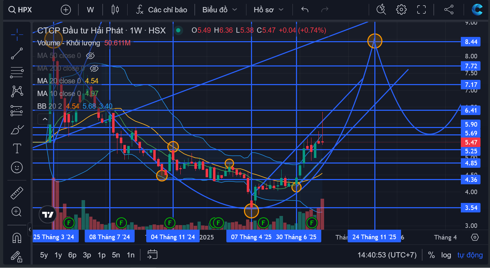Select the XABCD pattern tool

pyautogui.click(x=17, y=91)
